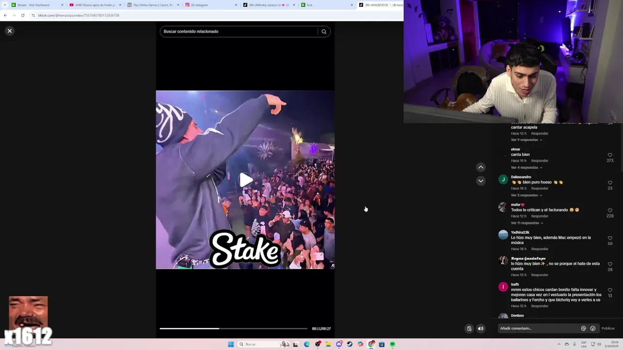Open Dalessandro's profile avatar

[x=503, y=179]
